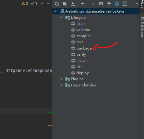Click the Reload All Maven Projects icon
The width and height of the screenshot is (144, 139).
[57, 4]
